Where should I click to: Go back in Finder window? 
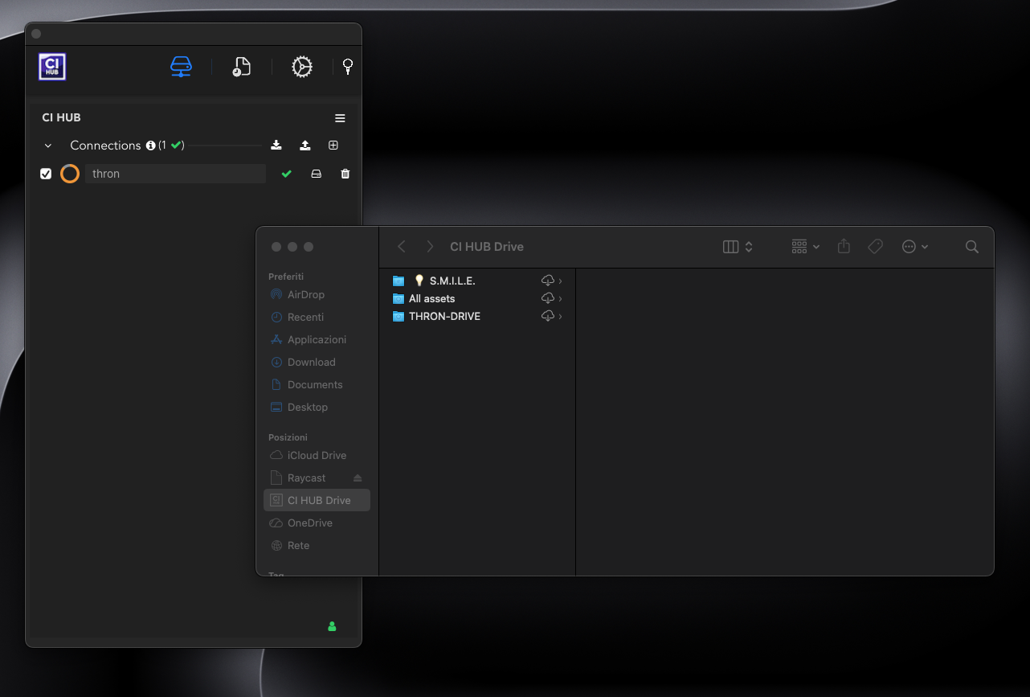point(402,247)
